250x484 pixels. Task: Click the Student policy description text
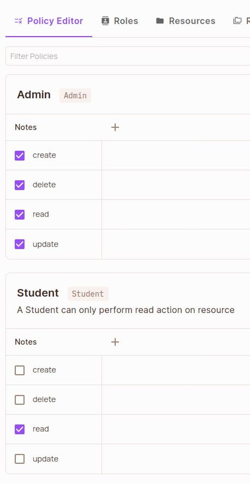pos(125,310)
